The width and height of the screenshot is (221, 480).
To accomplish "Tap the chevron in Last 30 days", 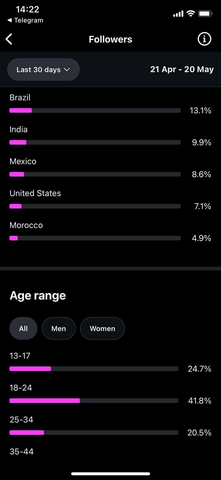I will (67, 69).
